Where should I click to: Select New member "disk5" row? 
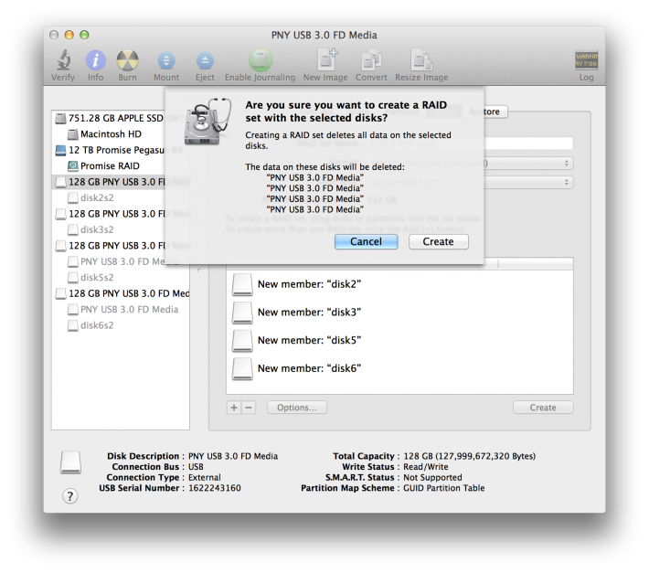click(399, 340)
